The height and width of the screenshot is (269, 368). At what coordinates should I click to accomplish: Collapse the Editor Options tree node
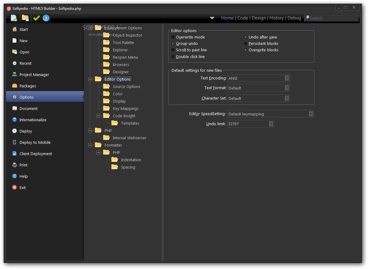click(90, 79)
